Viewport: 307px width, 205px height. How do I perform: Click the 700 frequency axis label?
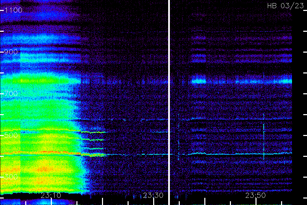click(11, 94)
